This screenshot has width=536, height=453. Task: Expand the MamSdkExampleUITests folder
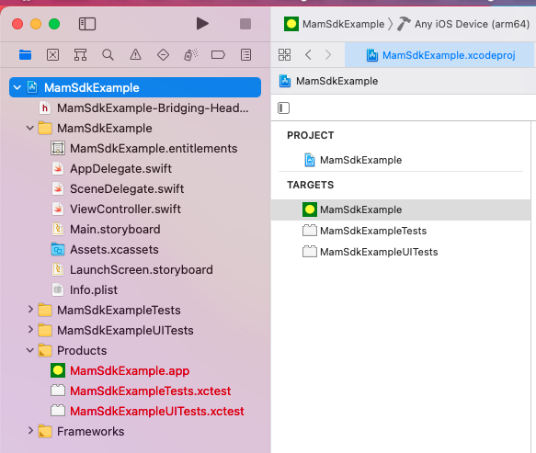pos(30,330)
